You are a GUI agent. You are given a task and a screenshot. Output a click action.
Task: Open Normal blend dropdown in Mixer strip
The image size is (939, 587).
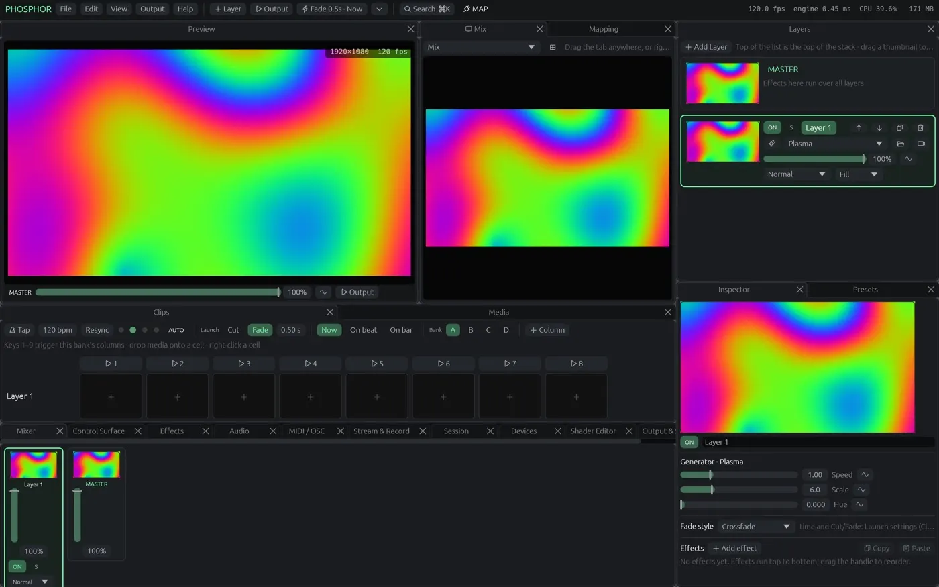tap(30, 582)
